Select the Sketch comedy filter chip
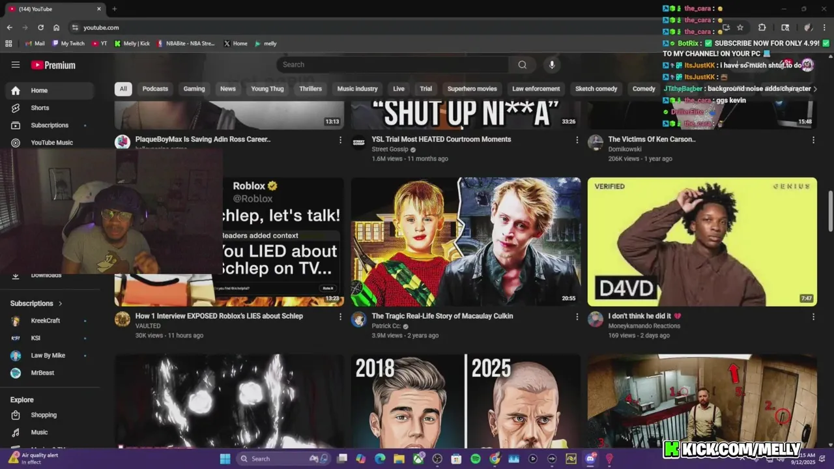Image resolution: width=834 pixels, height=469 pixels. tap(596, 89)
